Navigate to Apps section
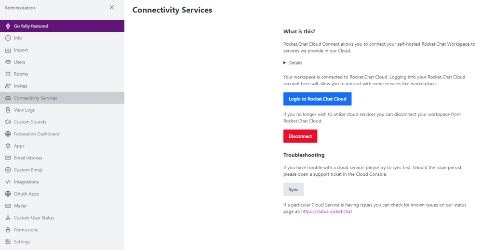Screen dimensions: 482x250 point(62,146)
